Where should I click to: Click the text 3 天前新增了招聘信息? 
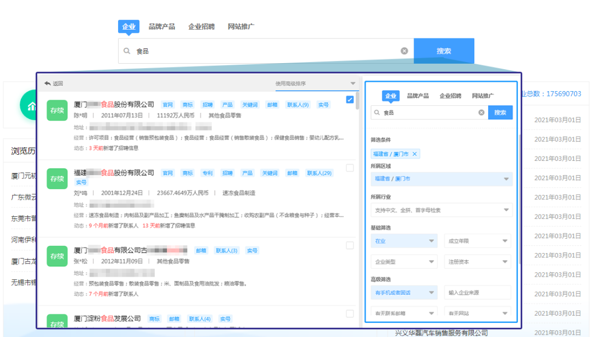114,148
